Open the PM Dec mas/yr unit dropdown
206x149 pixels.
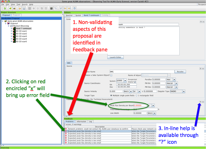tap(176, 87)
